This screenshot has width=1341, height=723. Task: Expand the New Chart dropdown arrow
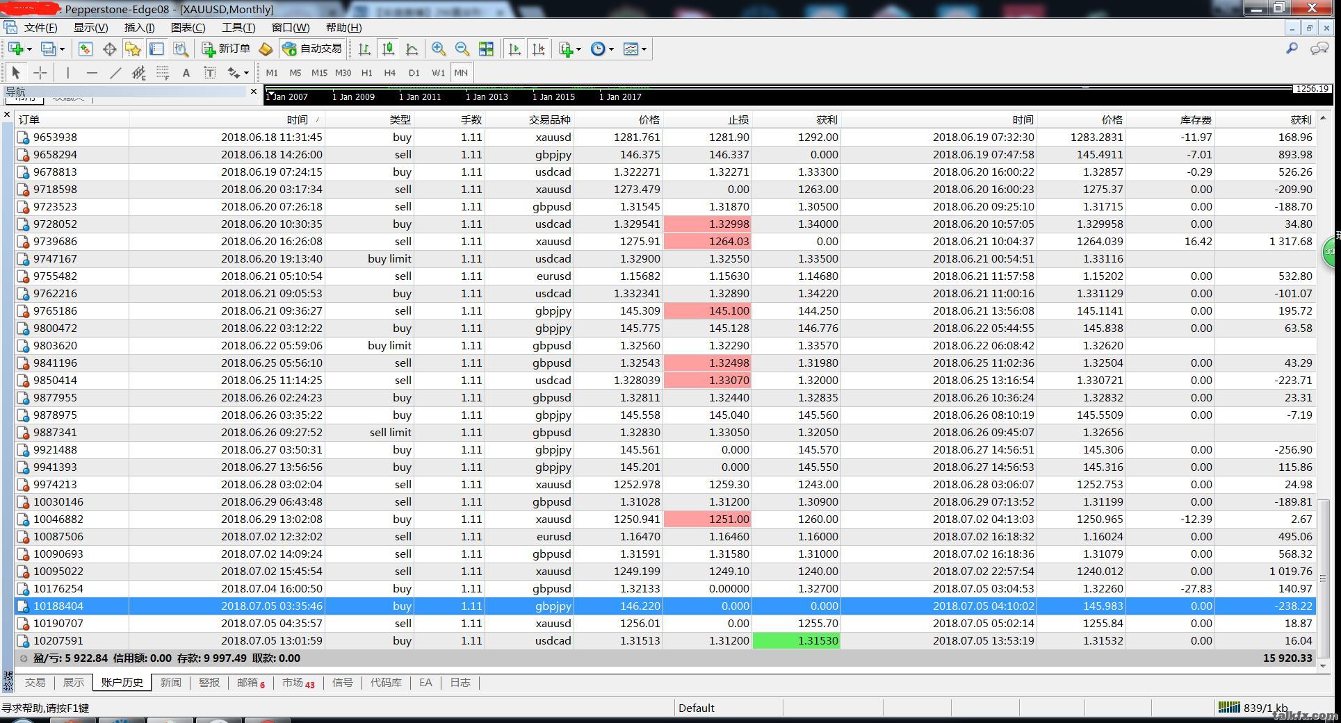pos(29,49)
